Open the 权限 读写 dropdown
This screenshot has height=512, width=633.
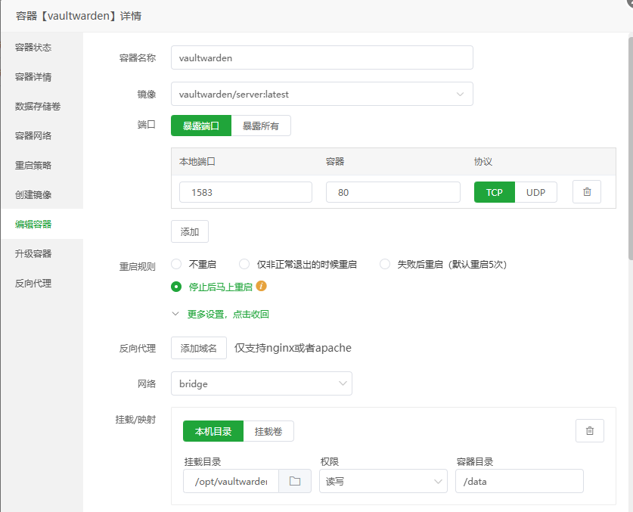click(x=383, y=481)
